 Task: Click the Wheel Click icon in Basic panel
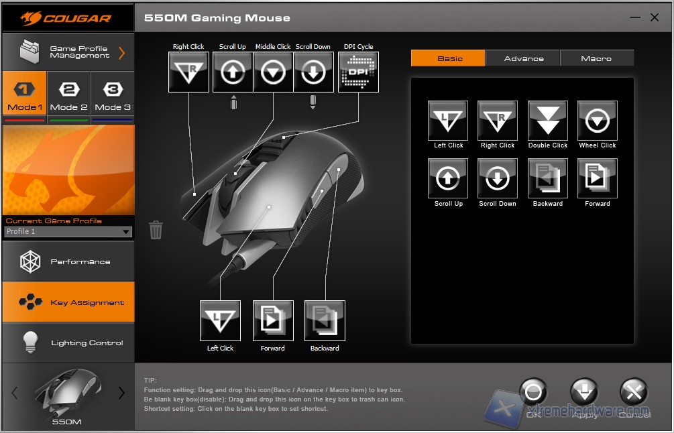[x=597, y=121]
